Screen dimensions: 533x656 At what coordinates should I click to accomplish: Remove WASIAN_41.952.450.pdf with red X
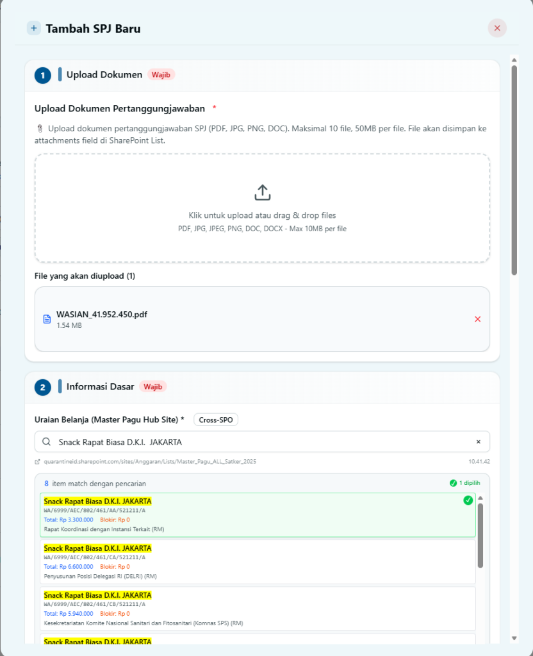pos(477,319)
